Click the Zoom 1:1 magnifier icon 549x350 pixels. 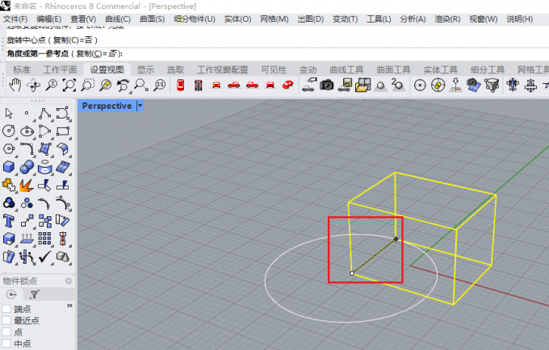[x=160, y=85]
